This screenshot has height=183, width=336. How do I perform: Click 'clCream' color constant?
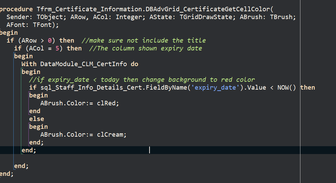point(110,135)
